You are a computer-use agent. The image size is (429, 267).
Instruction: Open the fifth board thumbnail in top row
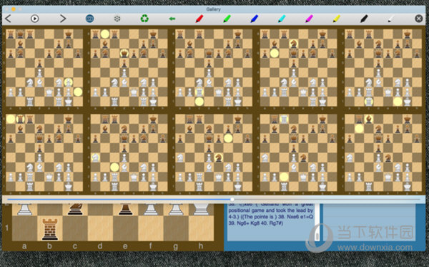(383, 67)
